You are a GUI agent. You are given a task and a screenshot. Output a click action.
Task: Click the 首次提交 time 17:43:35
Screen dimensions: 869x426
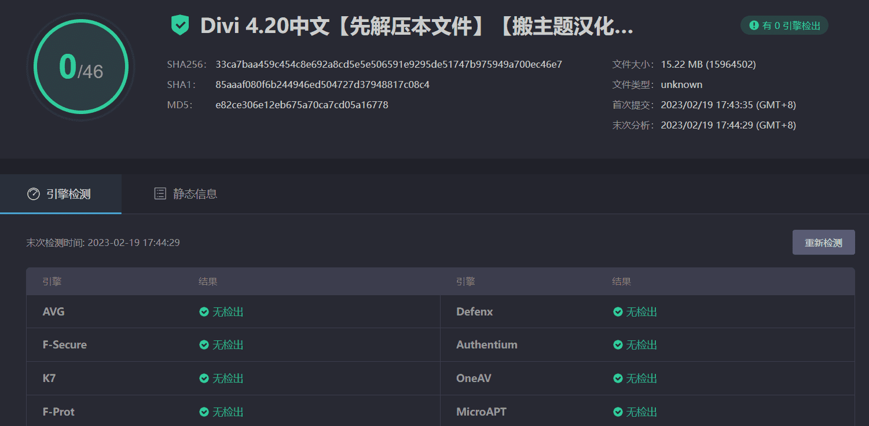click(x=728, y=105)
